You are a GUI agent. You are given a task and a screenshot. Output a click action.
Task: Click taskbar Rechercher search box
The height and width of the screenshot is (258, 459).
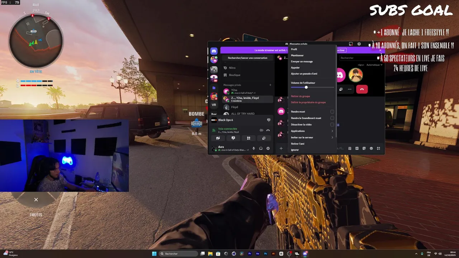pos(179,254)
